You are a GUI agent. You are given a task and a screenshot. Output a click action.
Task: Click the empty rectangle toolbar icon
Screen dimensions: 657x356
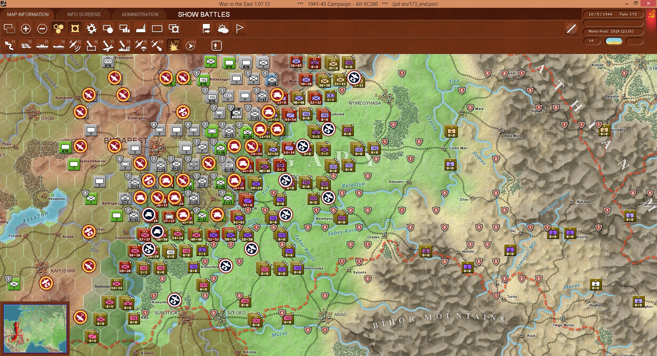click(157, 29)
